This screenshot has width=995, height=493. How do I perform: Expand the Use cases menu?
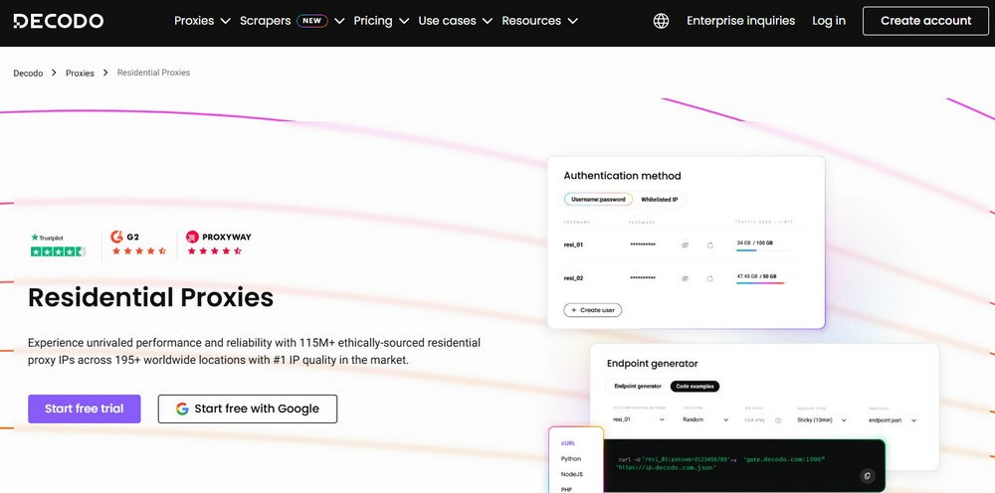455,21
